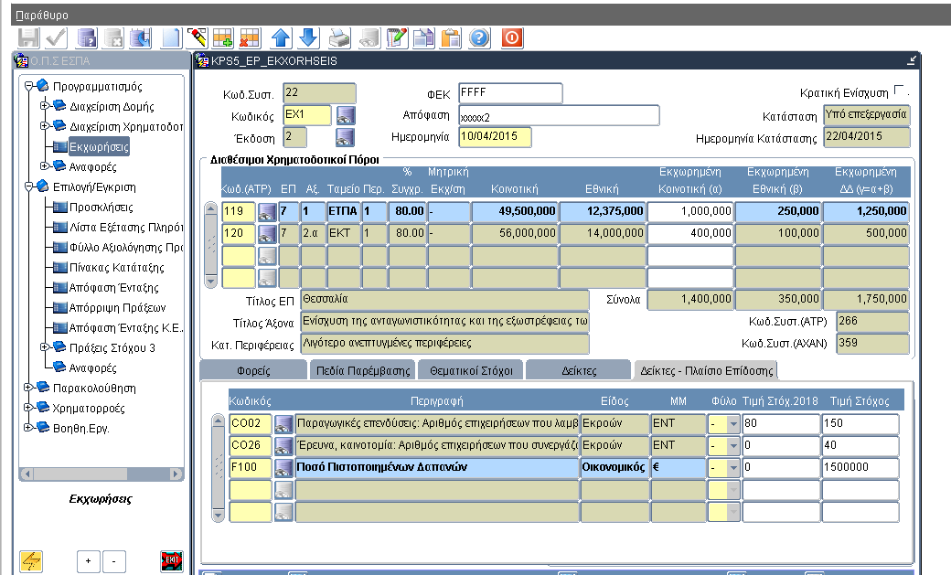Click the Enter Query database icon
Screen dimensions: 951x575
87,37
